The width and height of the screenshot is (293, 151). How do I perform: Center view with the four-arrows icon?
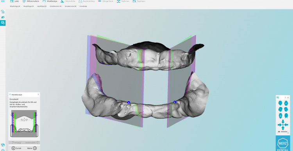click(283, 125)
